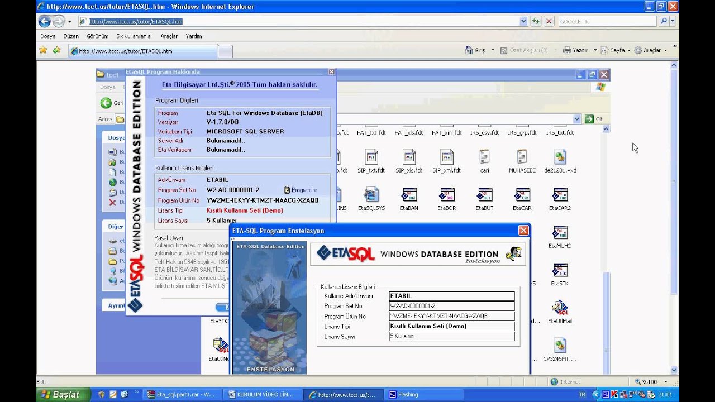
Task: Select the SIP_xls.fdt file icon
Action: 409,157
